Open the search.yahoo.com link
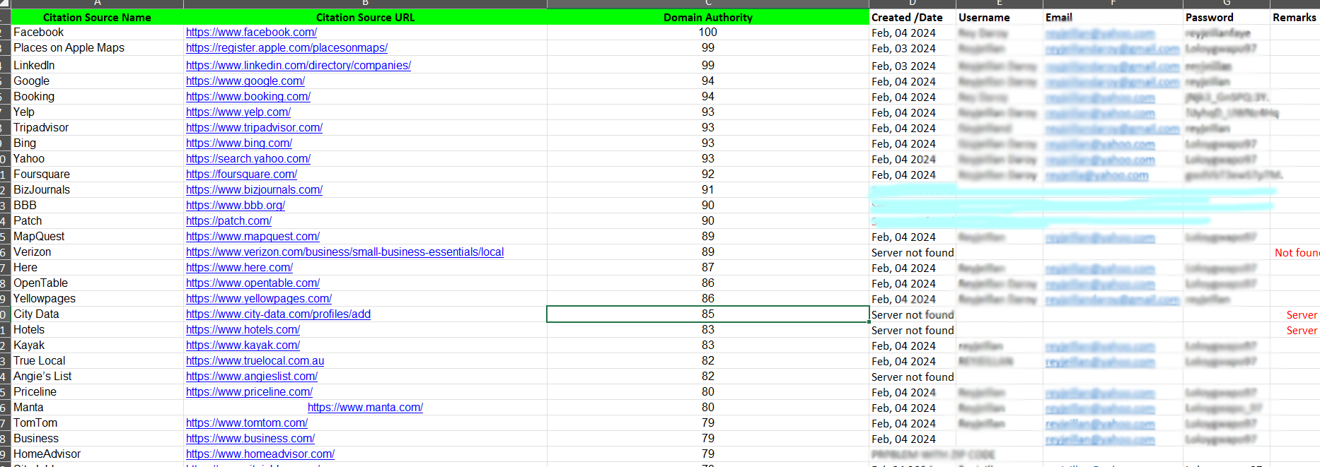This screenshot has height=467, width=1320. click(x=248, y=159)
